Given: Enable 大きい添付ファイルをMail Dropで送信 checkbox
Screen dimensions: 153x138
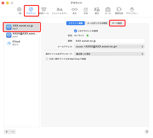Looking at the screenshot, I should (x=47, y=59).
